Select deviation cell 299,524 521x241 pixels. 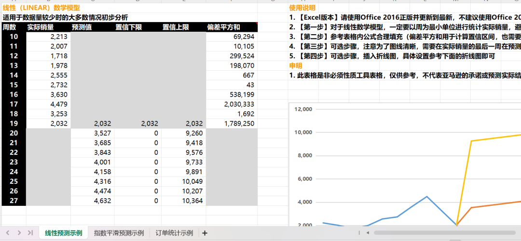[x=232, y=56]
